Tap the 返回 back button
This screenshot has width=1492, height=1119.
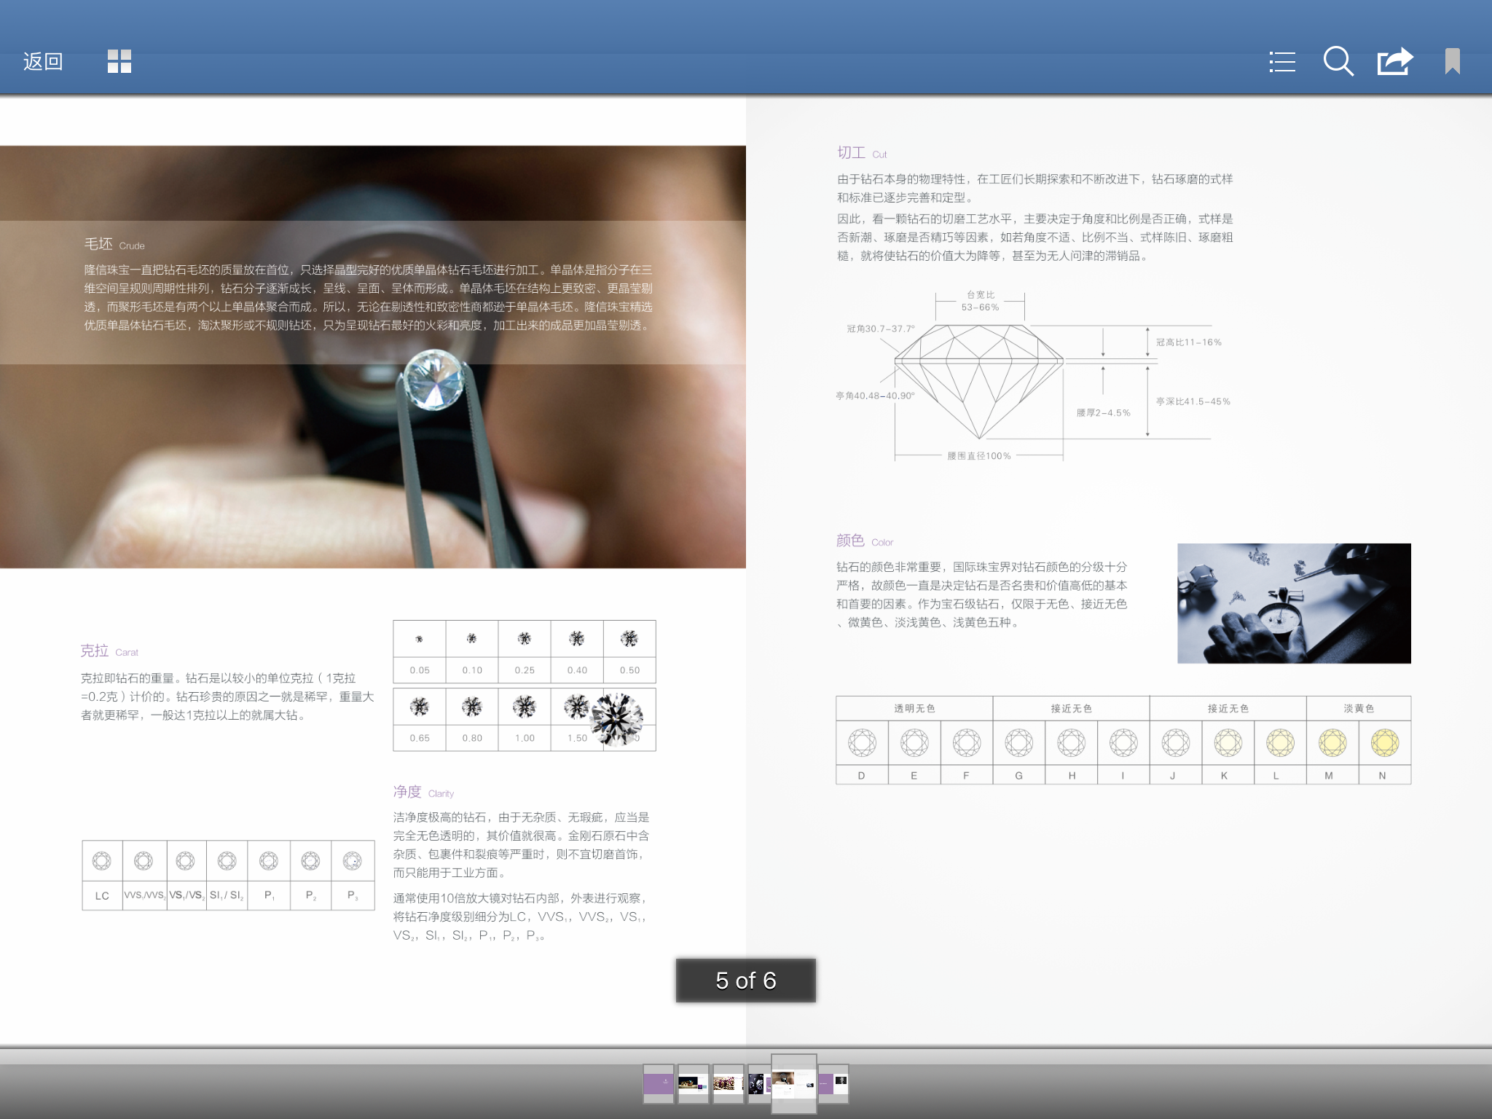click(43, 61)
